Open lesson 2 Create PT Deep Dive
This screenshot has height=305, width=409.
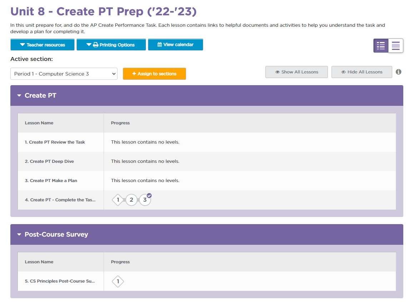(x=49, y=161)
